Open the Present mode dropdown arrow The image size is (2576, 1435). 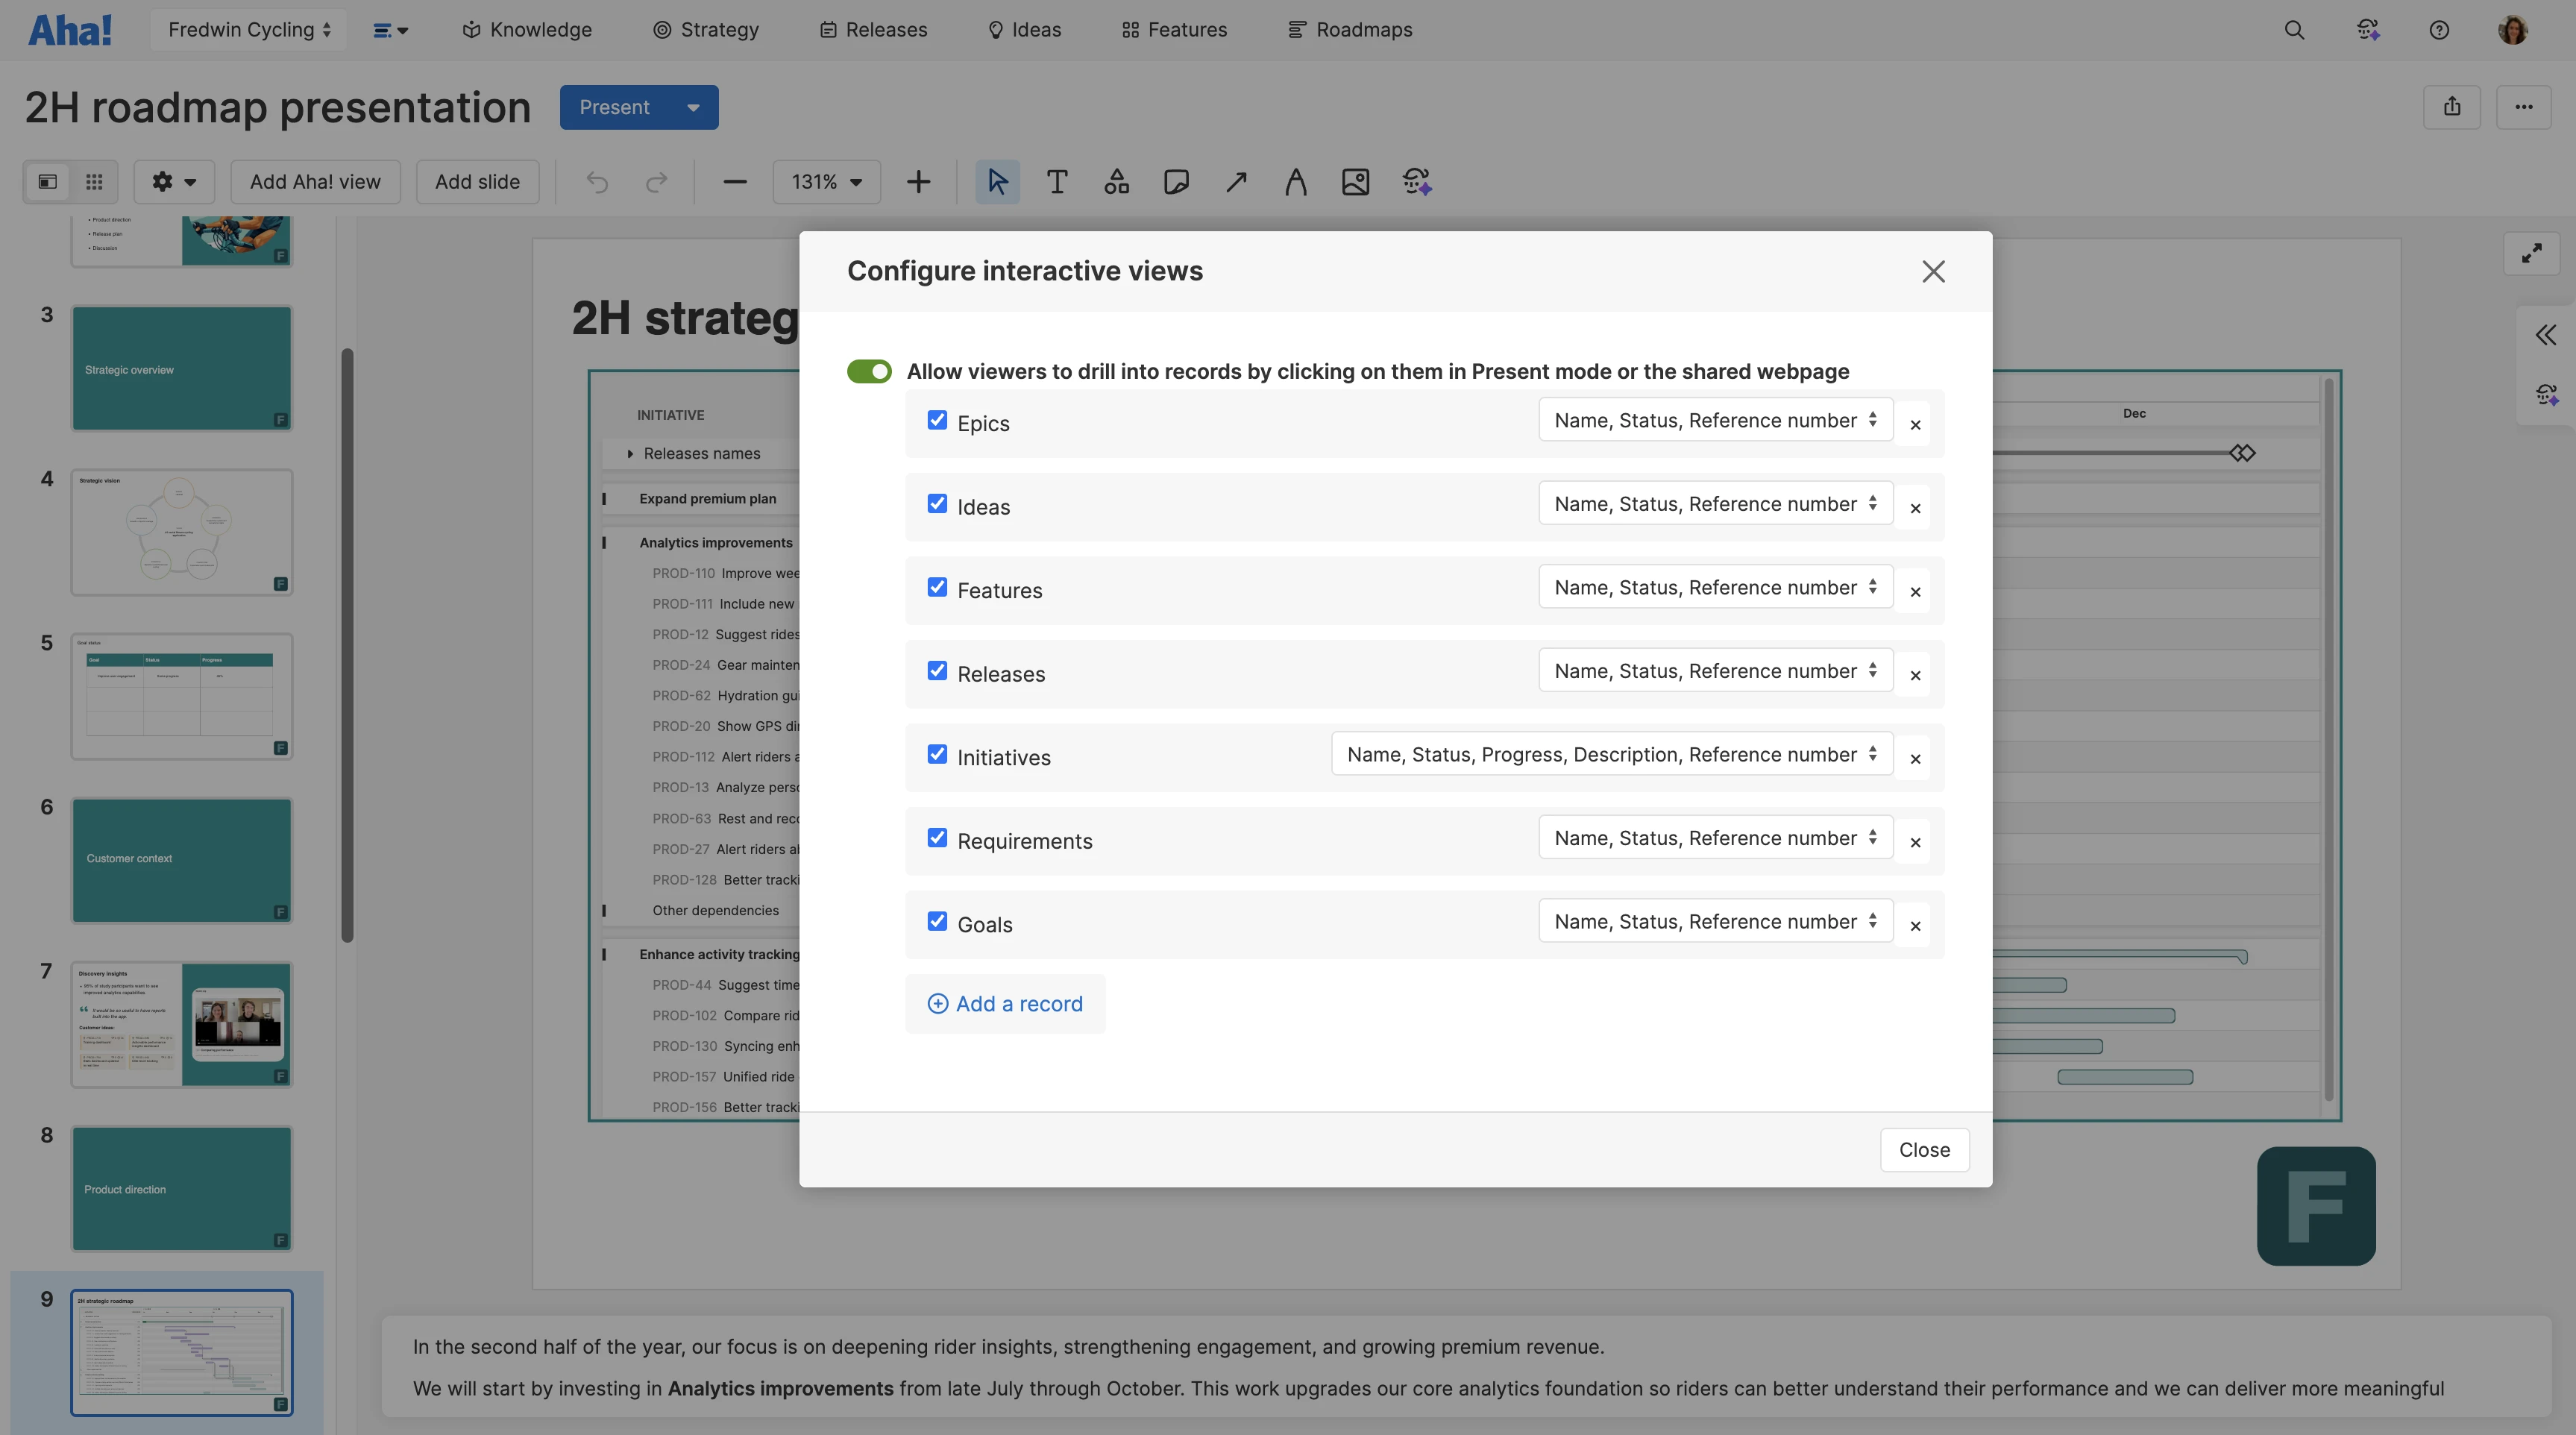tap(692, 107)
